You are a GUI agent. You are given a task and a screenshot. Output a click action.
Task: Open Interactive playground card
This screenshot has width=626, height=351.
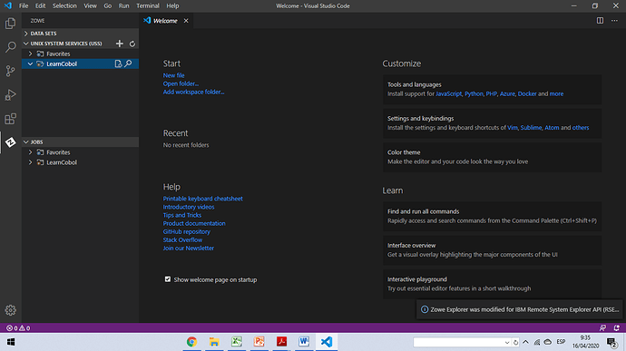(493, 284)
